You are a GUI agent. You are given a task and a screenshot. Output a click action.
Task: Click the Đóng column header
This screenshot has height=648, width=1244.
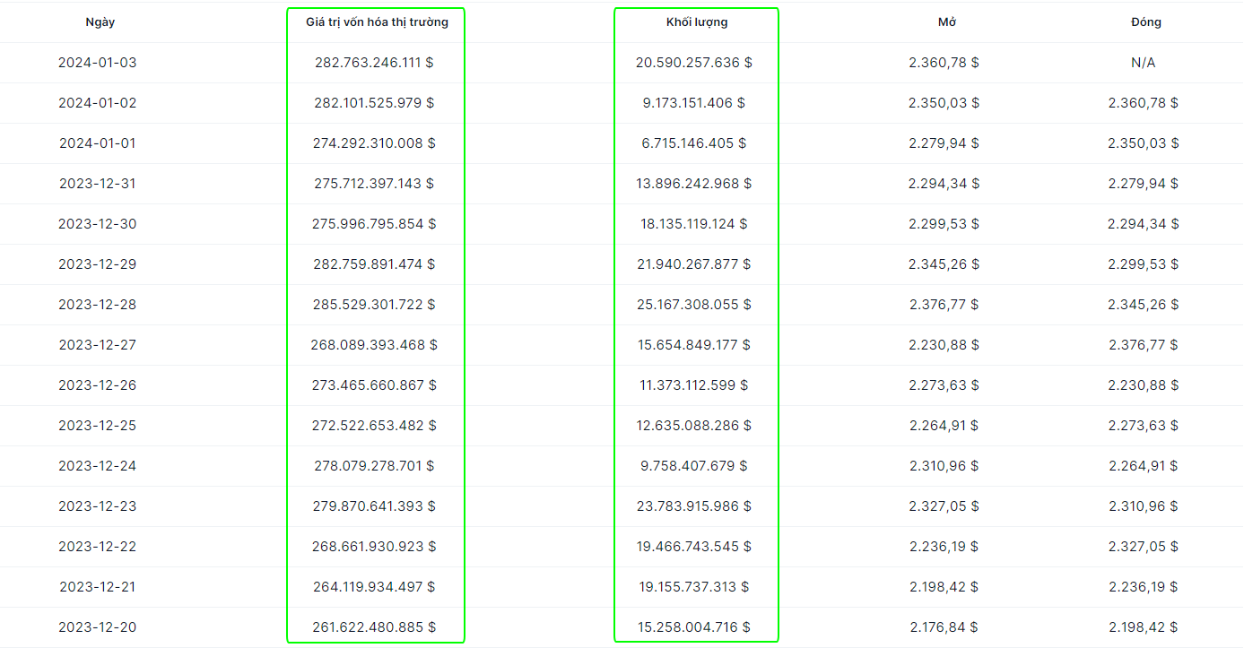point(1145,22)
